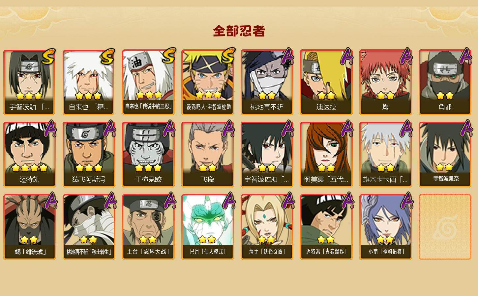Choose 土台「忍界大战」ninja
The image size is (478, 296).
coord(148,227)
